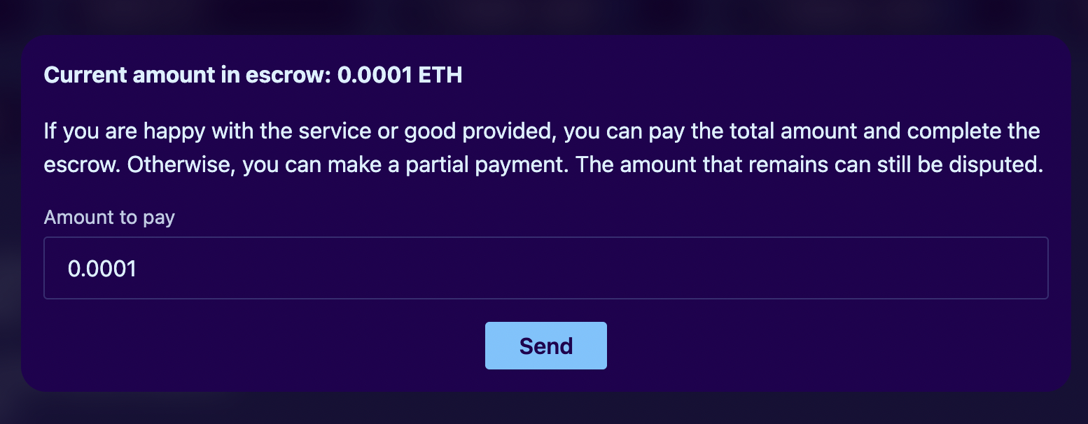Focus the Amount to pay input field

click(545, 268)
